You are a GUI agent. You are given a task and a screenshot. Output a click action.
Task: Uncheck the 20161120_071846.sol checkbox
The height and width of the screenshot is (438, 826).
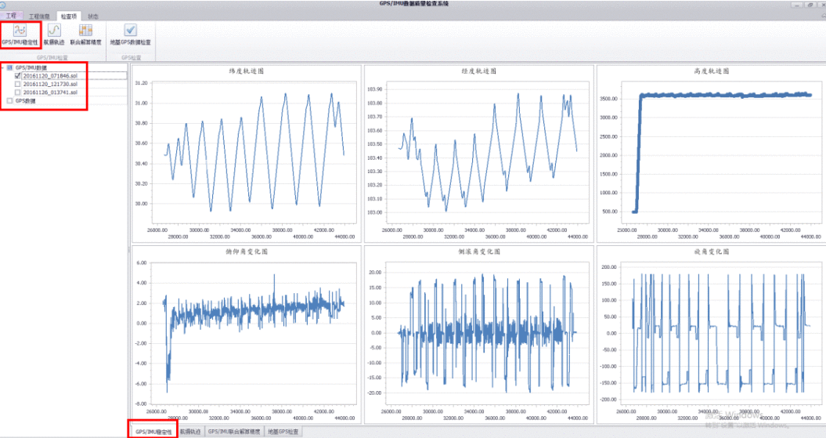coord(17,76)
